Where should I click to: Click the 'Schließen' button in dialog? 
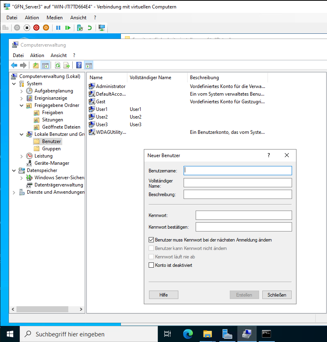(x=277, y=295)
